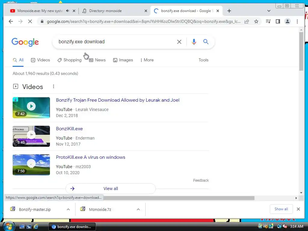This screenshot has height=231, width=308.
Task: Close the bonzify.exe download Google tab
Action: (x=218, y=11)
